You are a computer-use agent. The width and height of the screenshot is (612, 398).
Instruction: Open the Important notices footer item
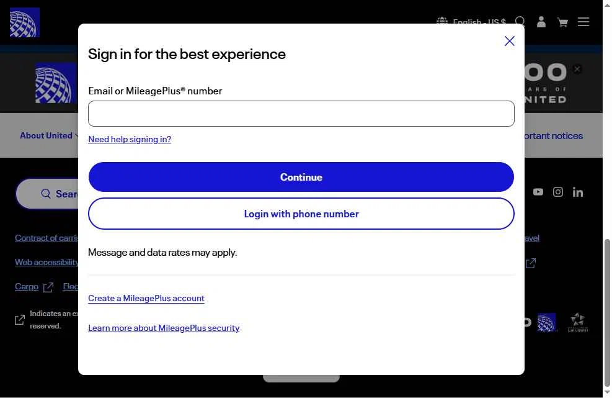click(554, 135)
